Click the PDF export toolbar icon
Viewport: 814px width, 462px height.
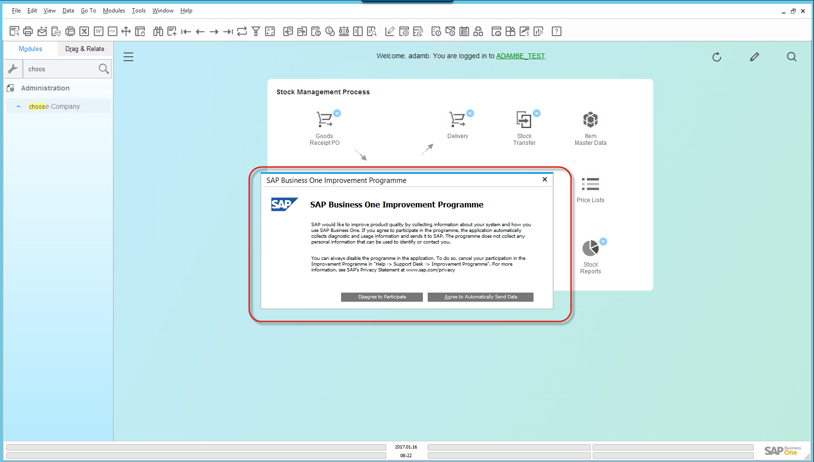tap(113, 31)
